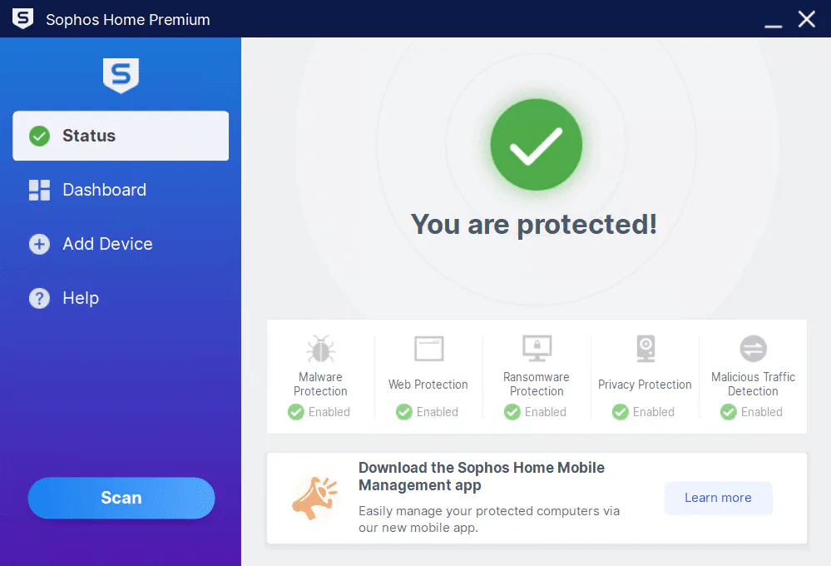The image size is (831, 566).
Task: Click the Ransomware Protection locked monitor icon
Action: (537, 349)
